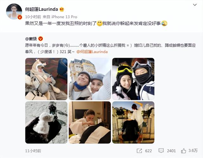203x158 pixels.
Task: Follow the @何超莲Laurinda mention link
Action: pyautogui.click(x=92, y=52)
